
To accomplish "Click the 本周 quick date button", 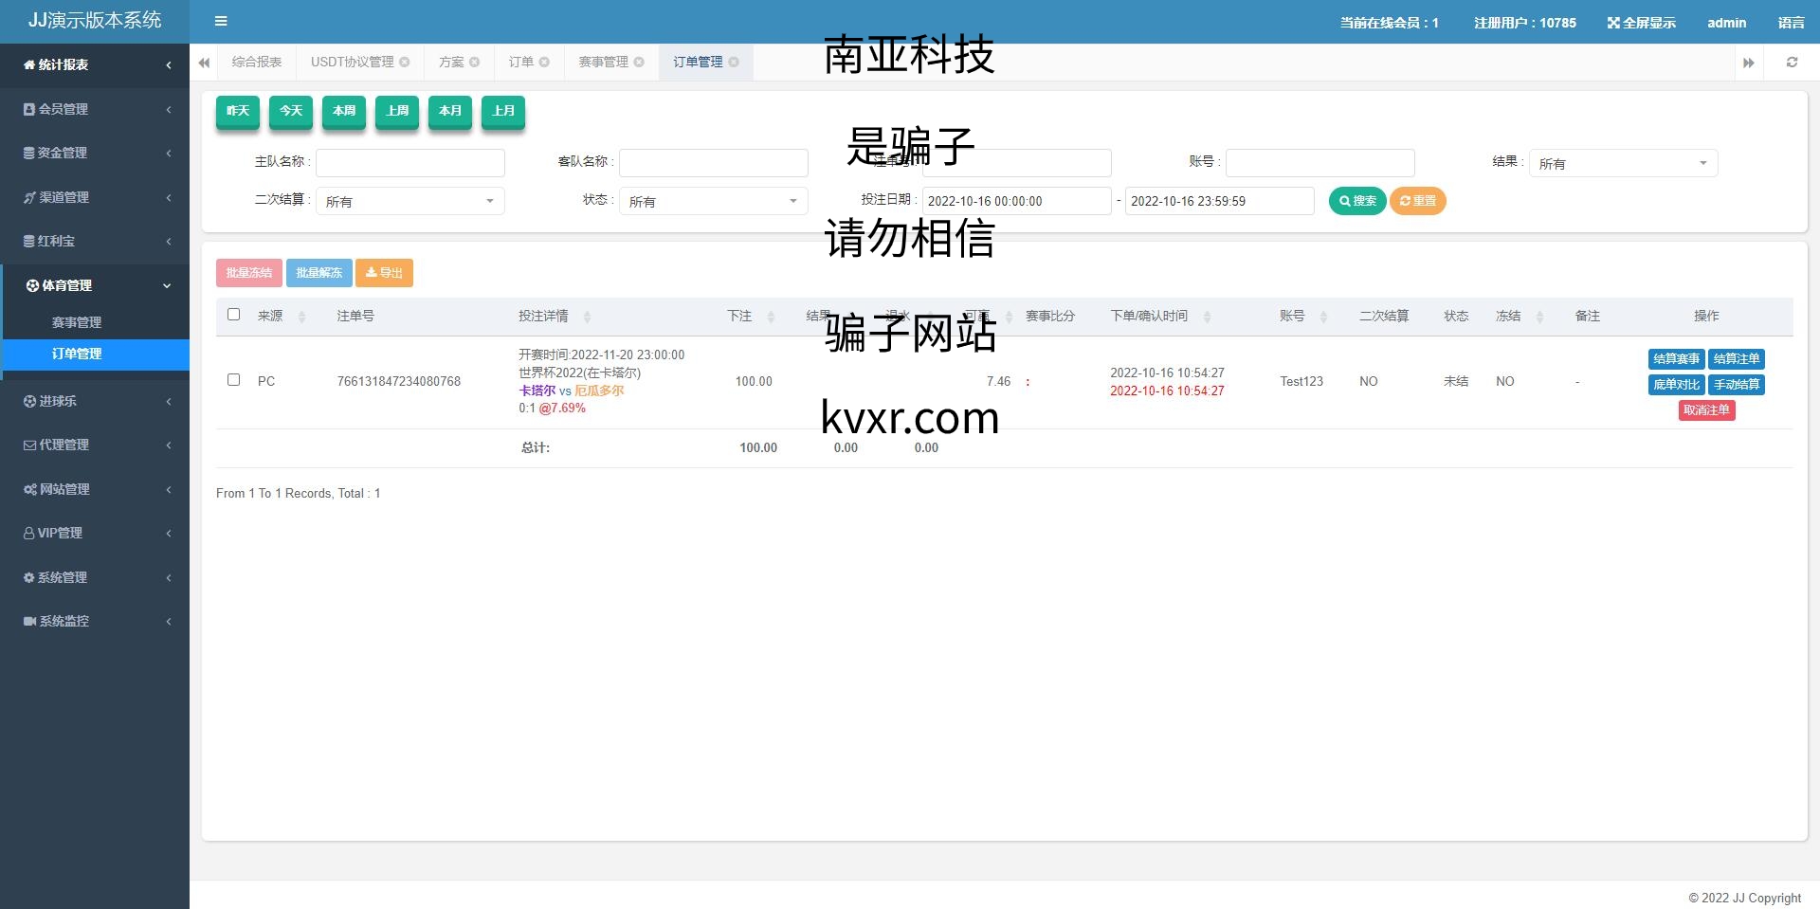I will [x=344, y=112].
